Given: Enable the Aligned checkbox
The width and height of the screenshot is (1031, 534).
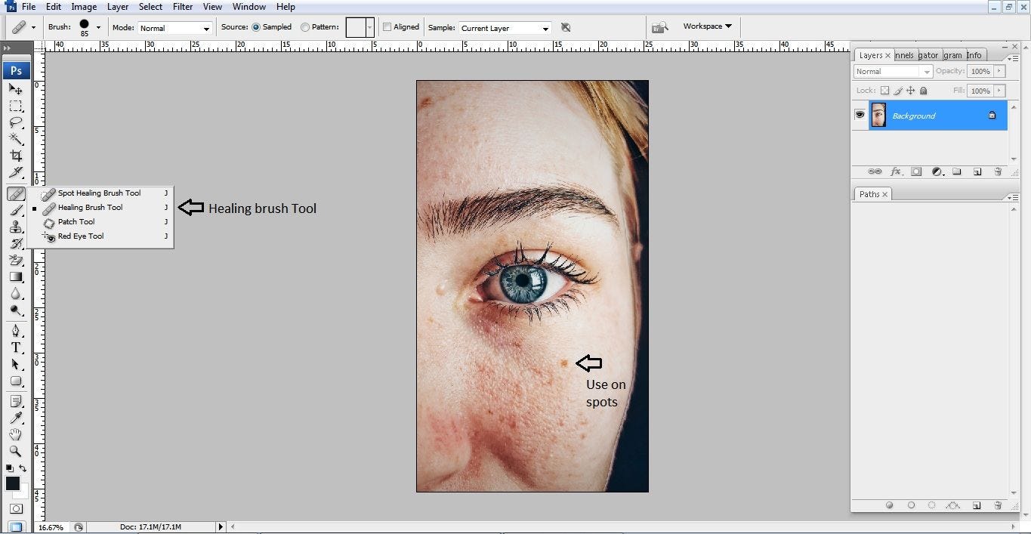Looking at the screenshot, I should 387,27.
